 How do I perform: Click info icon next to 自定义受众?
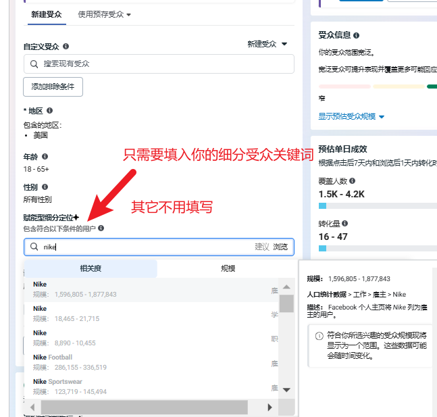[66, 47]
